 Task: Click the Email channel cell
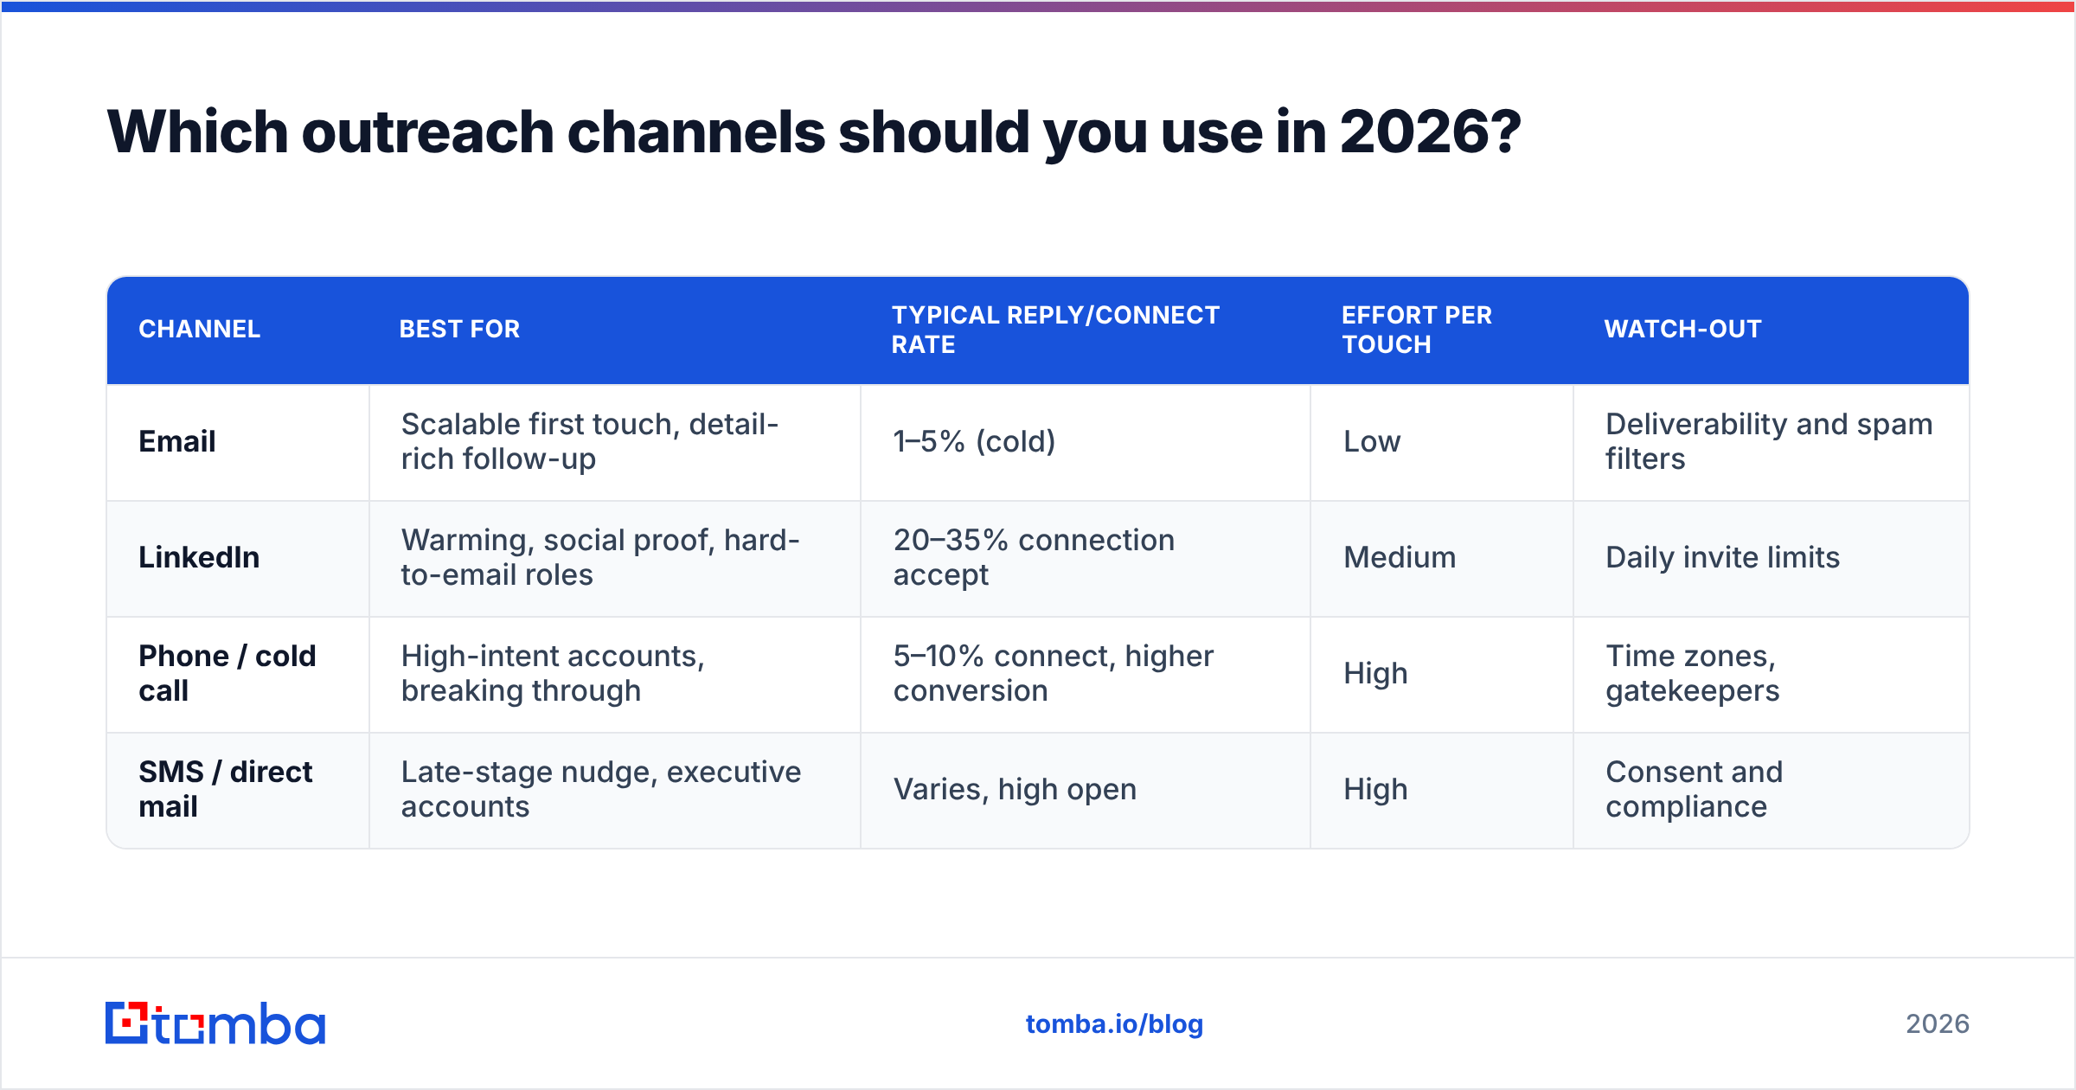click(238, 442)
